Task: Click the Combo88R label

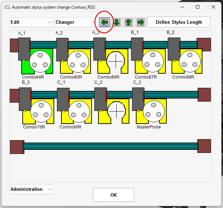Action: point(183,77)
